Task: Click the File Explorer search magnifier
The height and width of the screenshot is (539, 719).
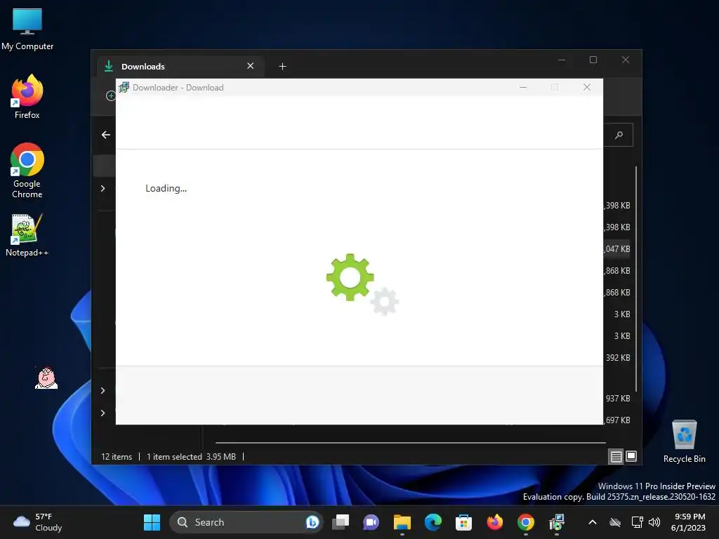Action: 619,135
